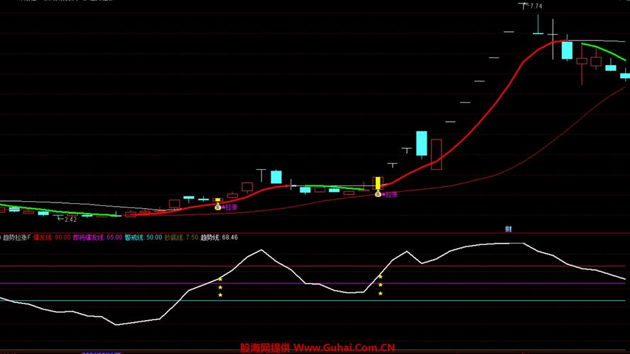Open the Www.Guhai.Com.CN watermark link

344,348
